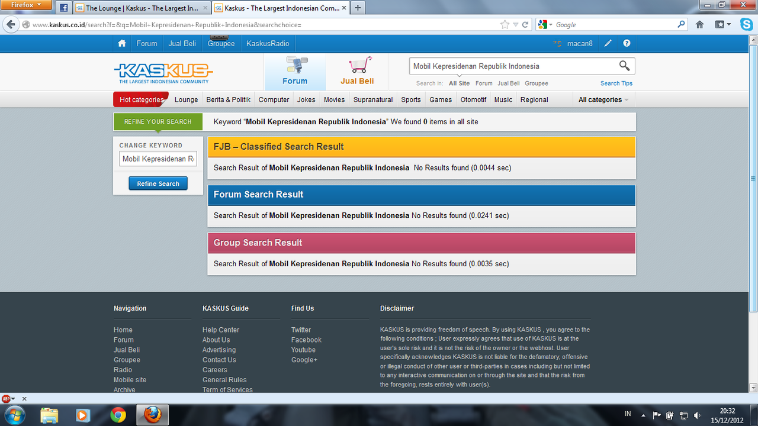Open the Google search engine selector dropdown

[545, 25]
